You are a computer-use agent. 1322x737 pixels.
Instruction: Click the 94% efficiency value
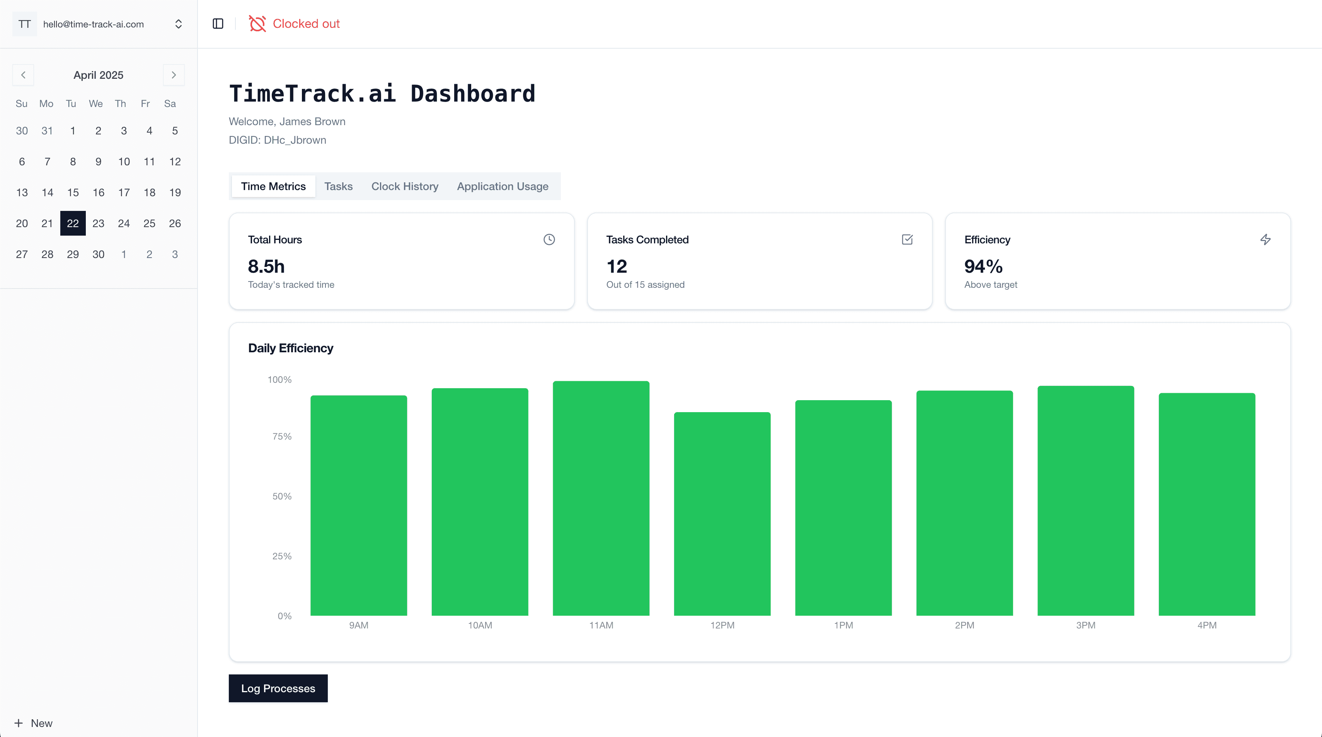coord(983,266)
